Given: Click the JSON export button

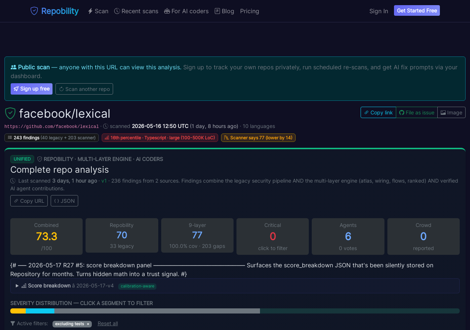Looking at the screenshot, I should [x=64, y=201].
